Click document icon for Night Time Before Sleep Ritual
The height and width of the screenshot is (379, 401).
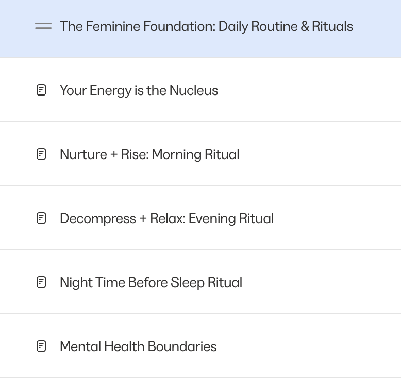[x=41, y=282]
